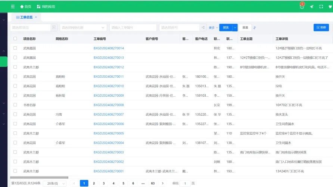
Task: Click the theme shirt icon in header
Action: pyautogui.click(x=330, y=6)
